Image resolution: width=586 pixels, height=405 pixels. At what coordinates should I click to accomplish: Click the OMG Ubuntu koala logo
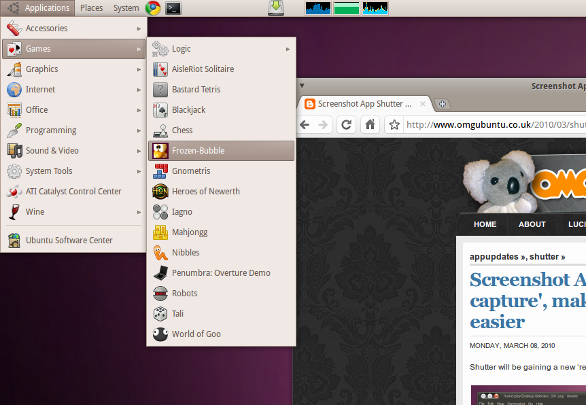tap(500, 181)
